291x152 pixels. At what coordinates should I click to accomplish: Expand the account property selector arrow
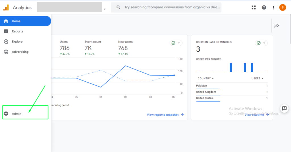point(105,9)
